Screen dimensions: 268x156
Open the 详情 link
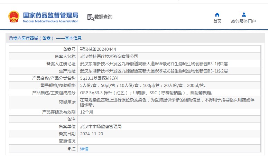[x=84, y=149]
